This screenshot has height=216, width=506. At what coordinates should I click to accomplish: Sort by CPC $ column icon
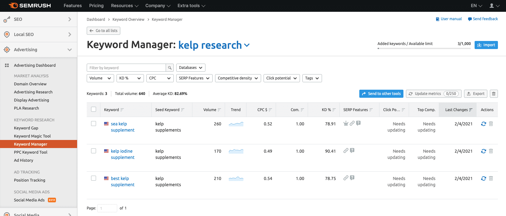pyautogui.click(x=270, y=110)
